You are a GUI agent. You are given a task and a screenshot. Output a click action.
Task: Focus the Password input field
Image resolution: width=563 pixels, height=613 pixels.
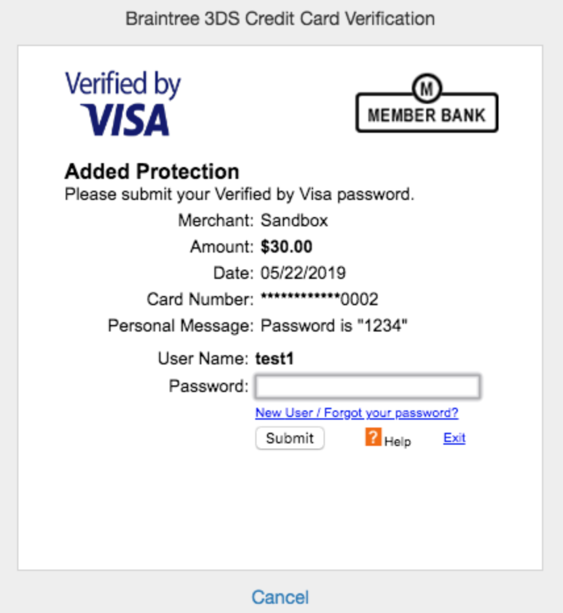368,387
